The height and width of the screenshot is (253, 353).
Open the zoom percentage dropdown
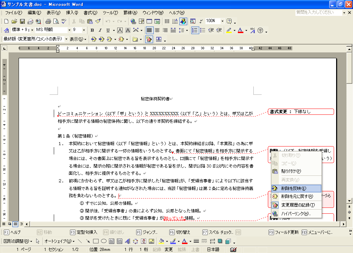click(x=222, y=21)
